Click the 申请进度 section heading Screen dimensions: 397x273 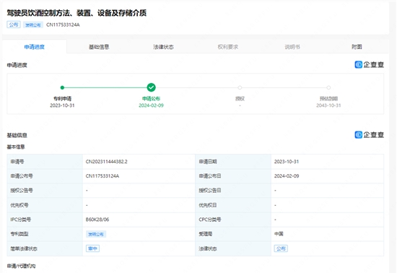tap(17, 65)
